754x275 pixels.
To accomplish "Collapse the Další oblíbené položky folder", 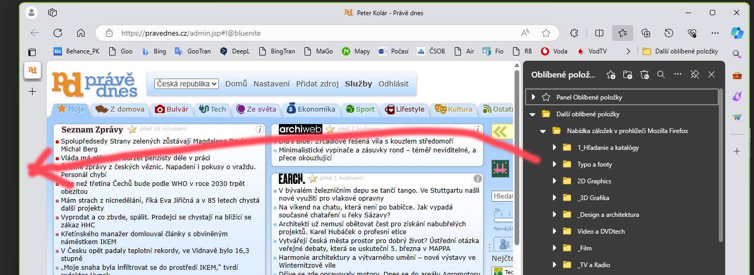I will point(532,114).
